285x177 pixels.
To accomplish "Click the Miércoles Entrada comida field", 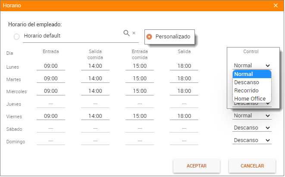I will (x=140, y=91).
